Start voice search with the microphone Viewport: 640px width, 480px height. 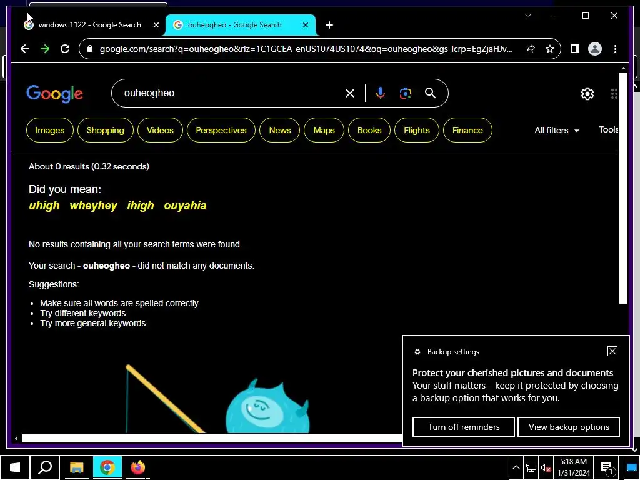380,93
